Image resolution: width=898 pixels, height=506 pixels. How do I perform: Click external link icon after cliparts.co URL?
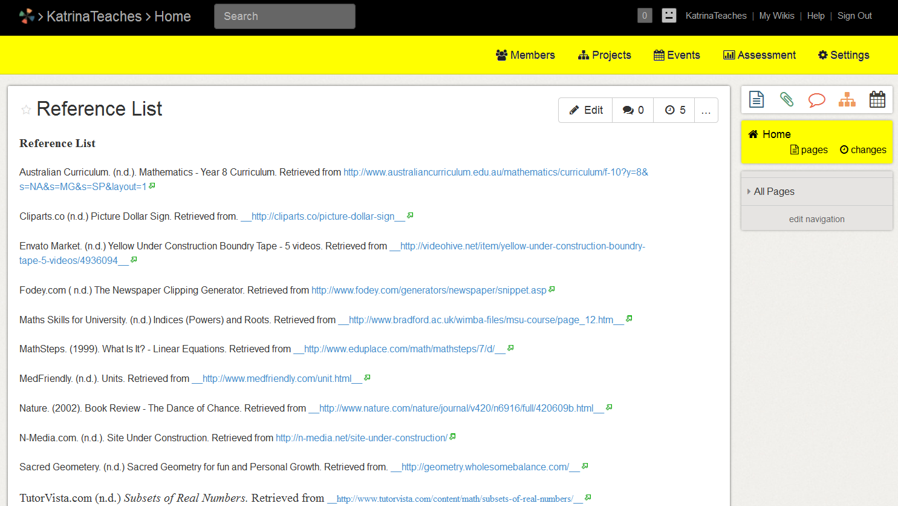[x=410, y=215]
